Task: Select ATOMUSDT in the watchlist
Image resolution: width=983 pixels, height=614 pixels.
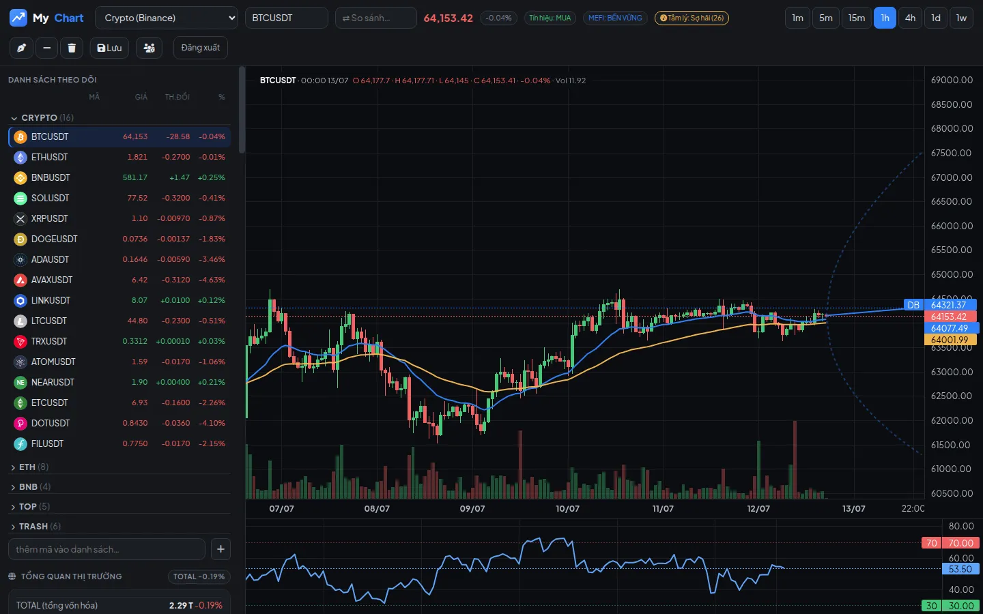Action: click(x=119, y=362)
